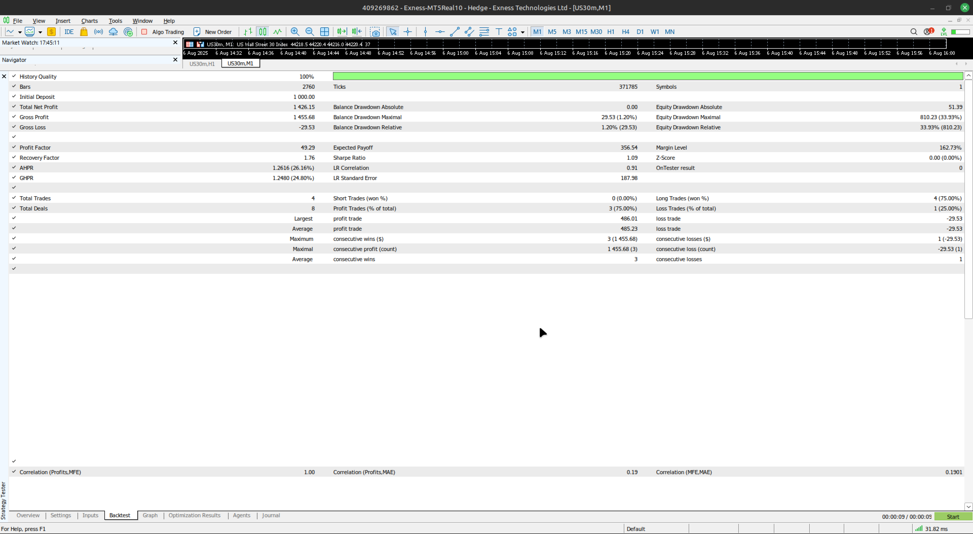The height and width of the screenshot is (534, 973).
Task: Open the Agents tester tab
Action: point(242,515)
